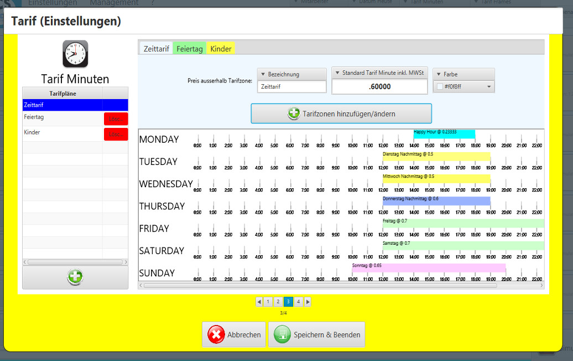The width and height of the screenshot is (573, 361).
Task: Click the clock icon above Tarif Minuten
Action: [x=75, y=54]
